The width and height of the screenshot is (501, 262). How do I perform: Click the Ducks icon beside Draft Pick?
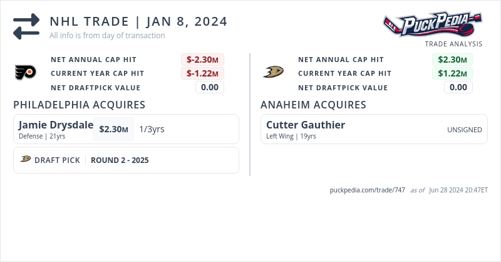[26, 159]
